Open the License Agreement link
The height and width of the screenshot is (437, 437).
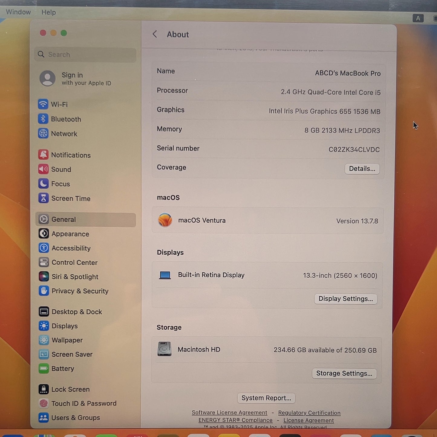(309, 420)
